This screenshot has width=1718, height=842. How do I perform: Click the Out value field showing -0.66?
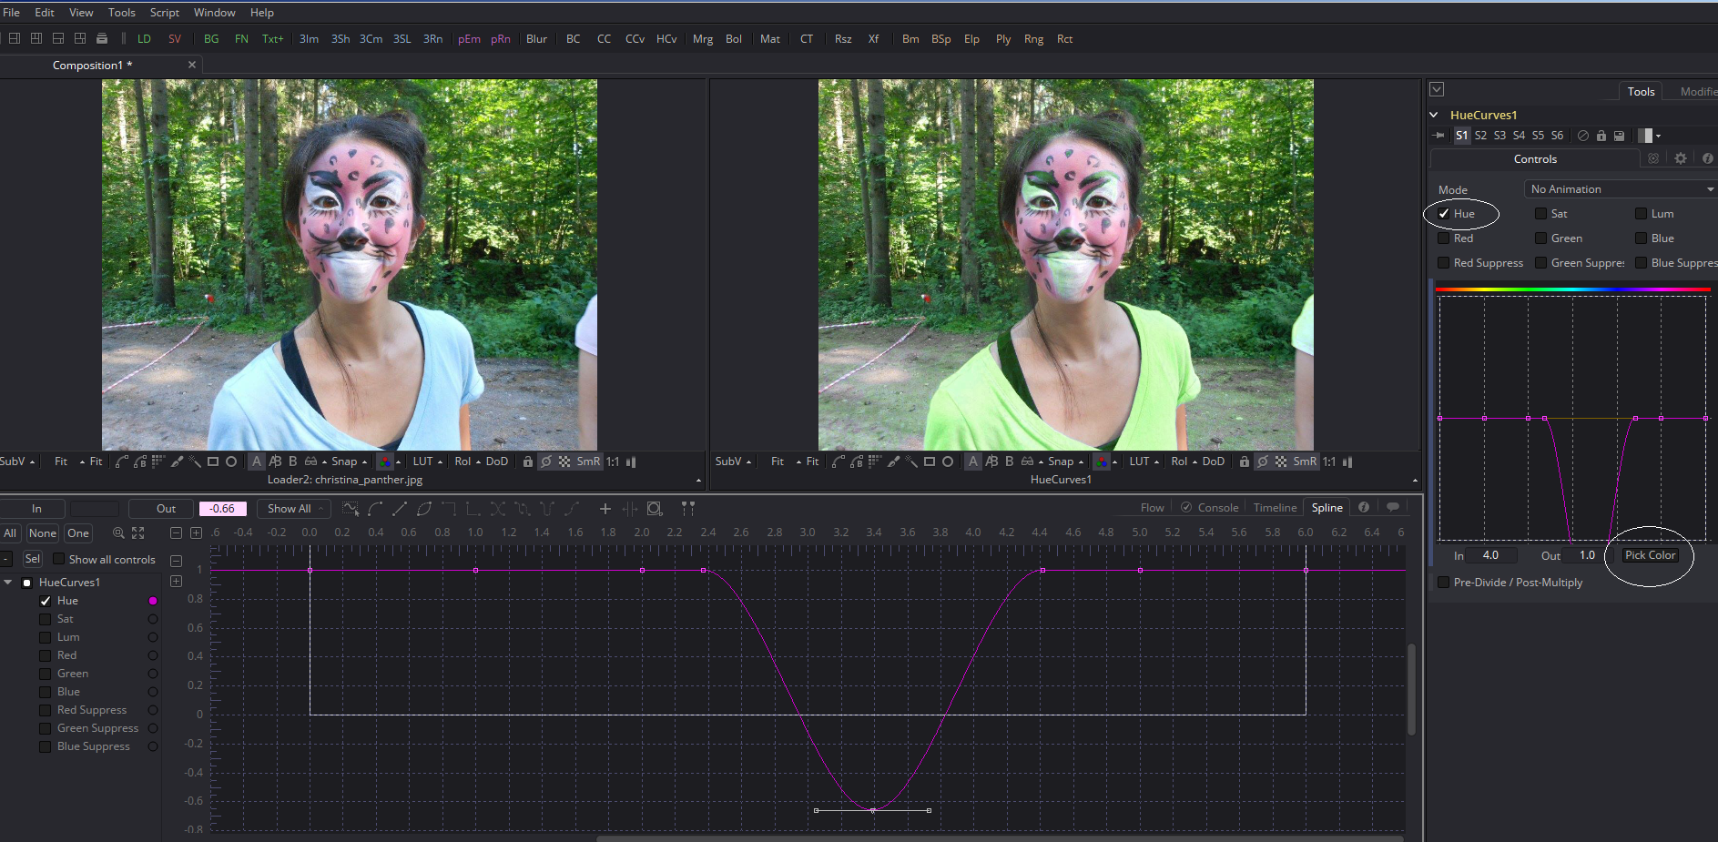click(x=222, y=509)
